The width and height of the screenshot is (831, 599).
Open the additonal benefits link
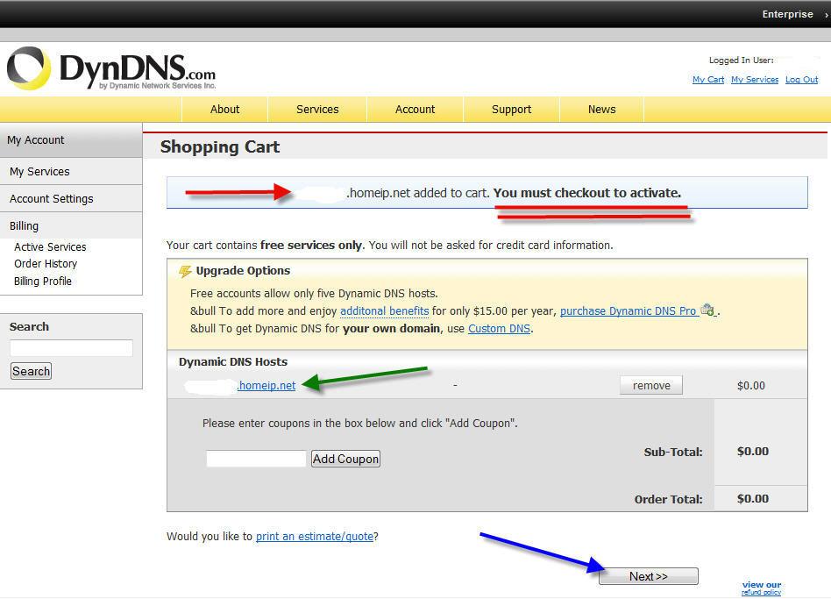pyautogui.click(x=384, y=311)
